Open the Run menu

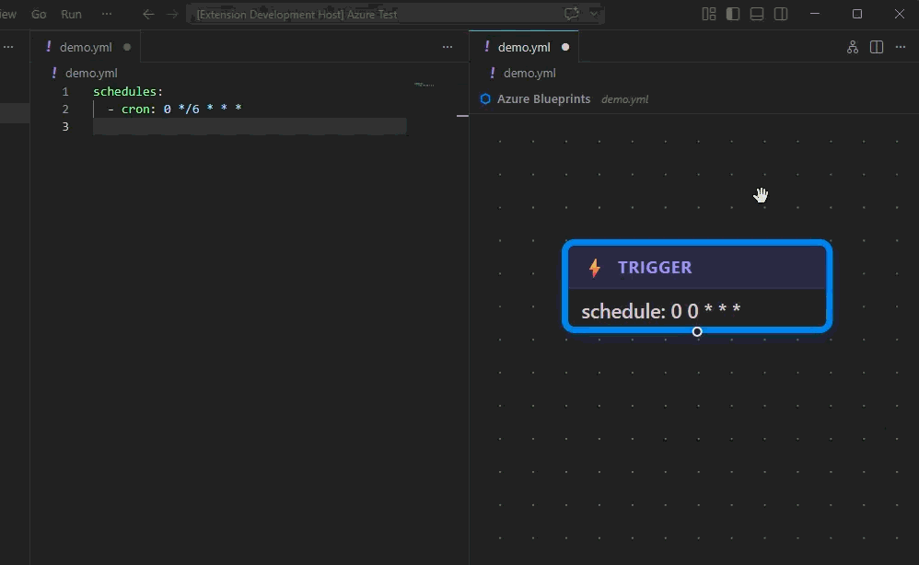pos(72,14)
